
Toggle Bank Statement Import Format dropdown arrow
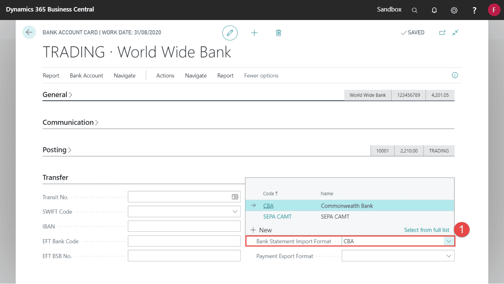click(x=449, y=241)
